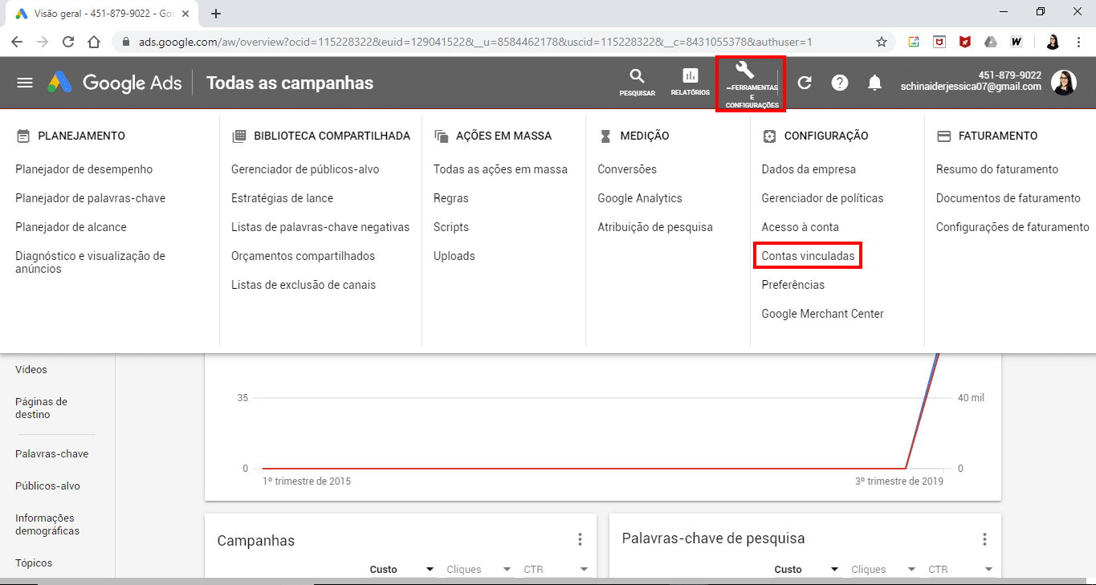This screenshot has height=585, width=1096.
Task: Click the account profile avatar in Ads header
Action: (1064, 82)
